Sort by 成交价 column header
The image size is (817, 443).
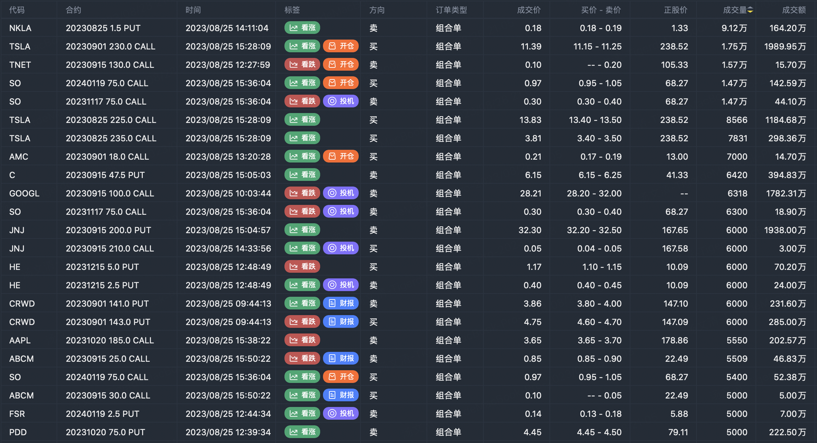click(x=529, y=10)
